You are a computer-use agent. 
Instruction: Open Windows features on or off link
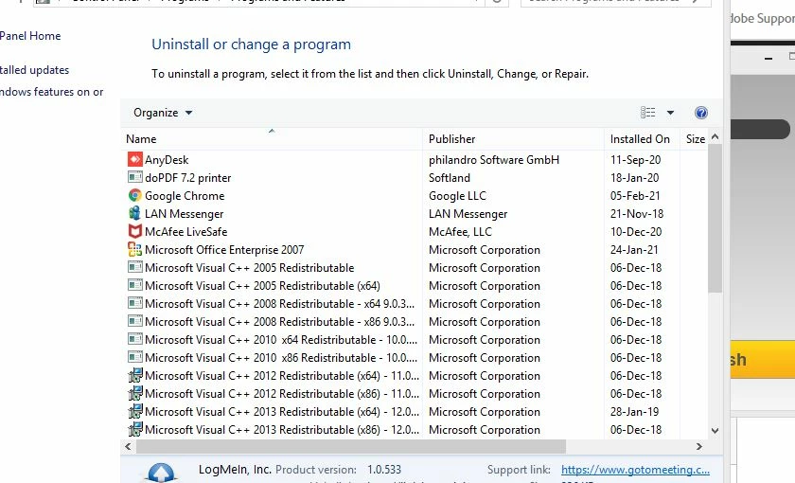click(x=52, y=92)
